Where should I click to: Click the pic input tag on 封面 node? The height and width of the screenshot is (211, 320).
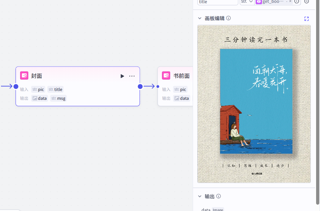tap(38, 89)
